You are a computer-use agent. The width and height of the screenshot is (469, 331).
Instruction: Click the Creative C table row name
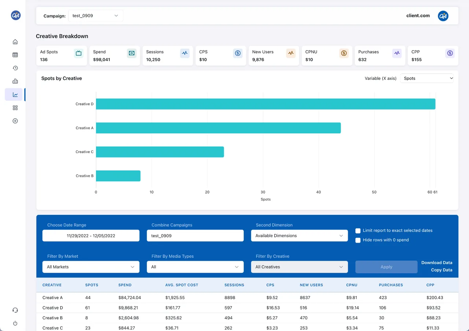[x=53, y=328]
